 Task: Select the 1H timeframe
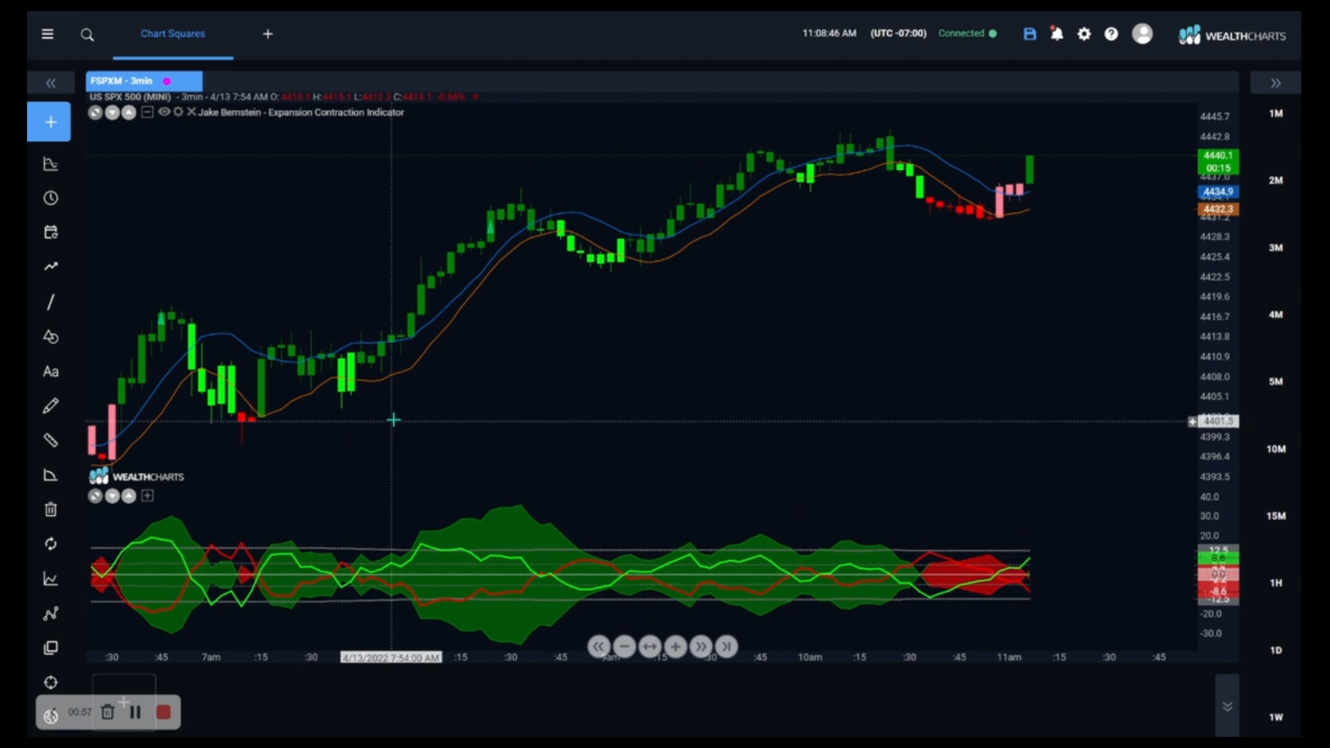click(x=1276, y=583)
